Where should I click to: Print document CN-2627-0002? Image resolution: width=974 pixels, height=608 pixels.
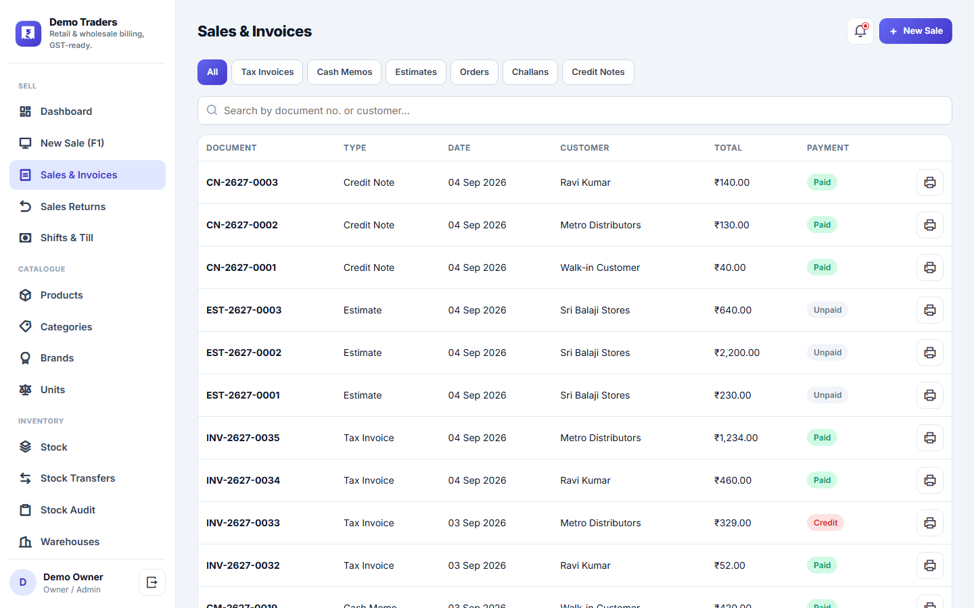tap(930, 225)
